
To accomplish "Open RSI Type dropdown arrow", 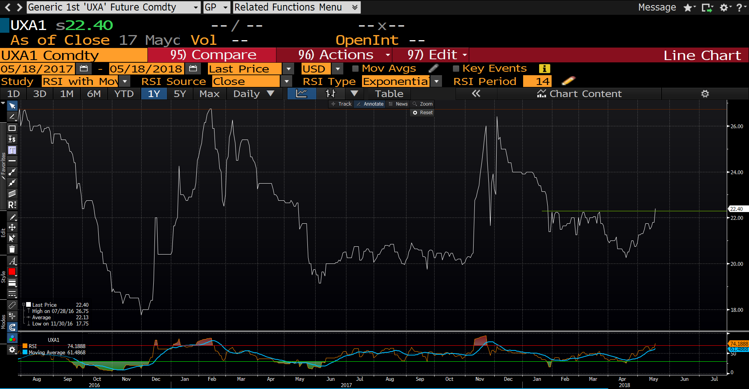I will click(437, 81).
